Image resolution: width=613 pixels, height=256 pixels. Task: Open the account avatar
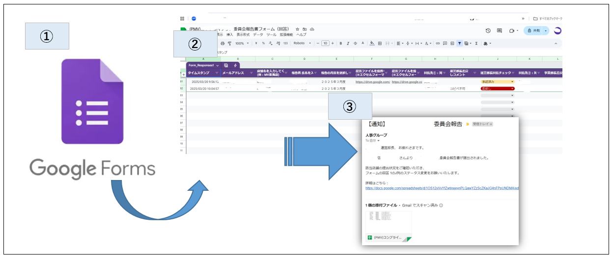pos(557,30)
